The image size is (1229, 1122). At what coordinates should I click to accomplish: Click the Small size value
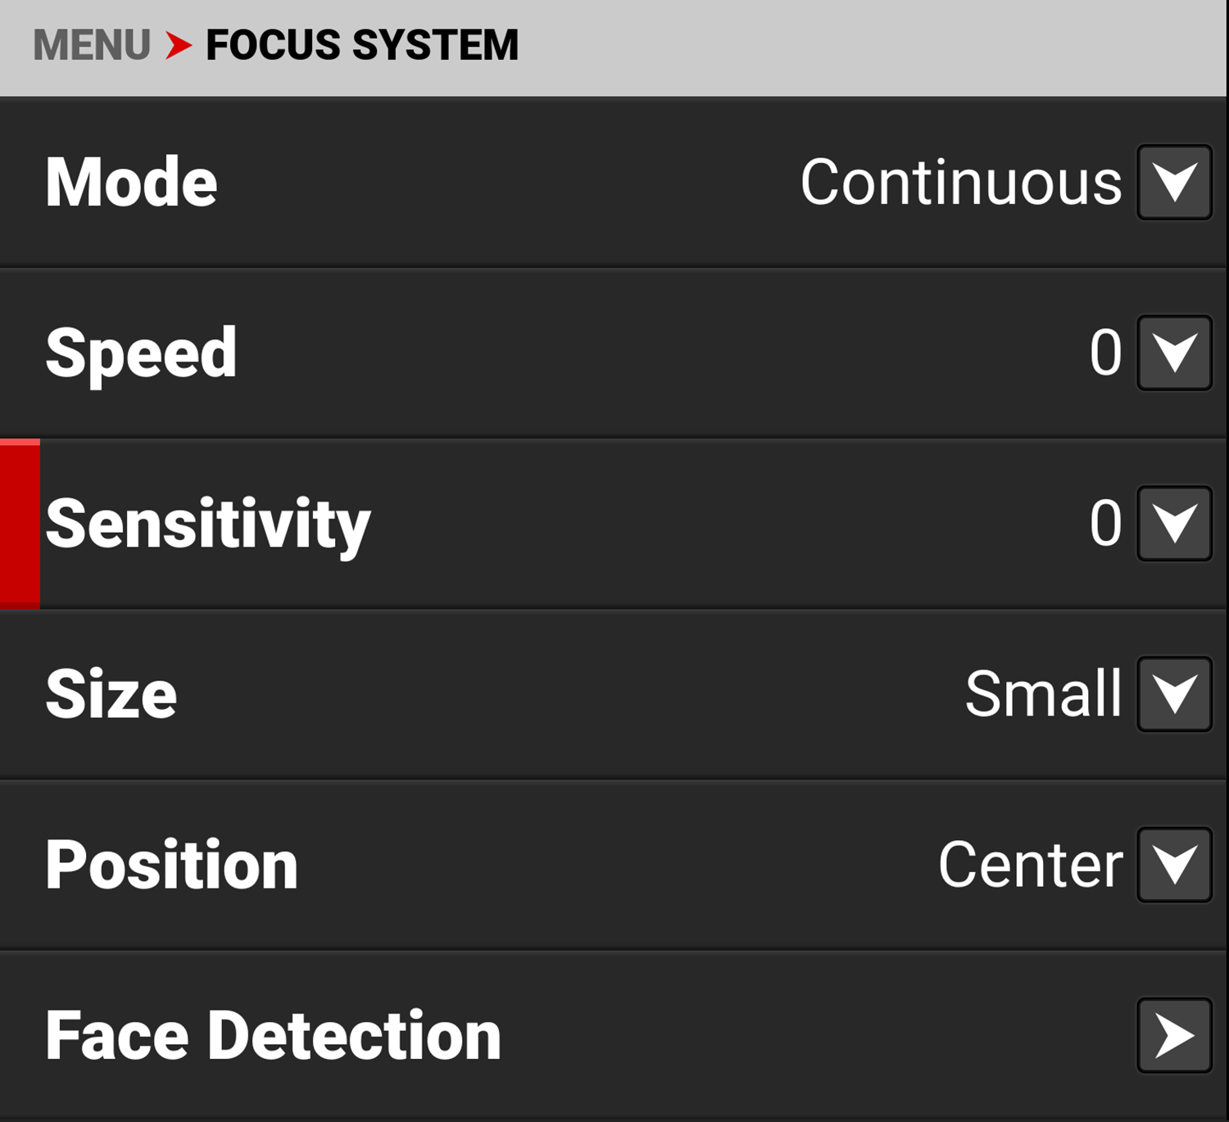point(1043,694)
